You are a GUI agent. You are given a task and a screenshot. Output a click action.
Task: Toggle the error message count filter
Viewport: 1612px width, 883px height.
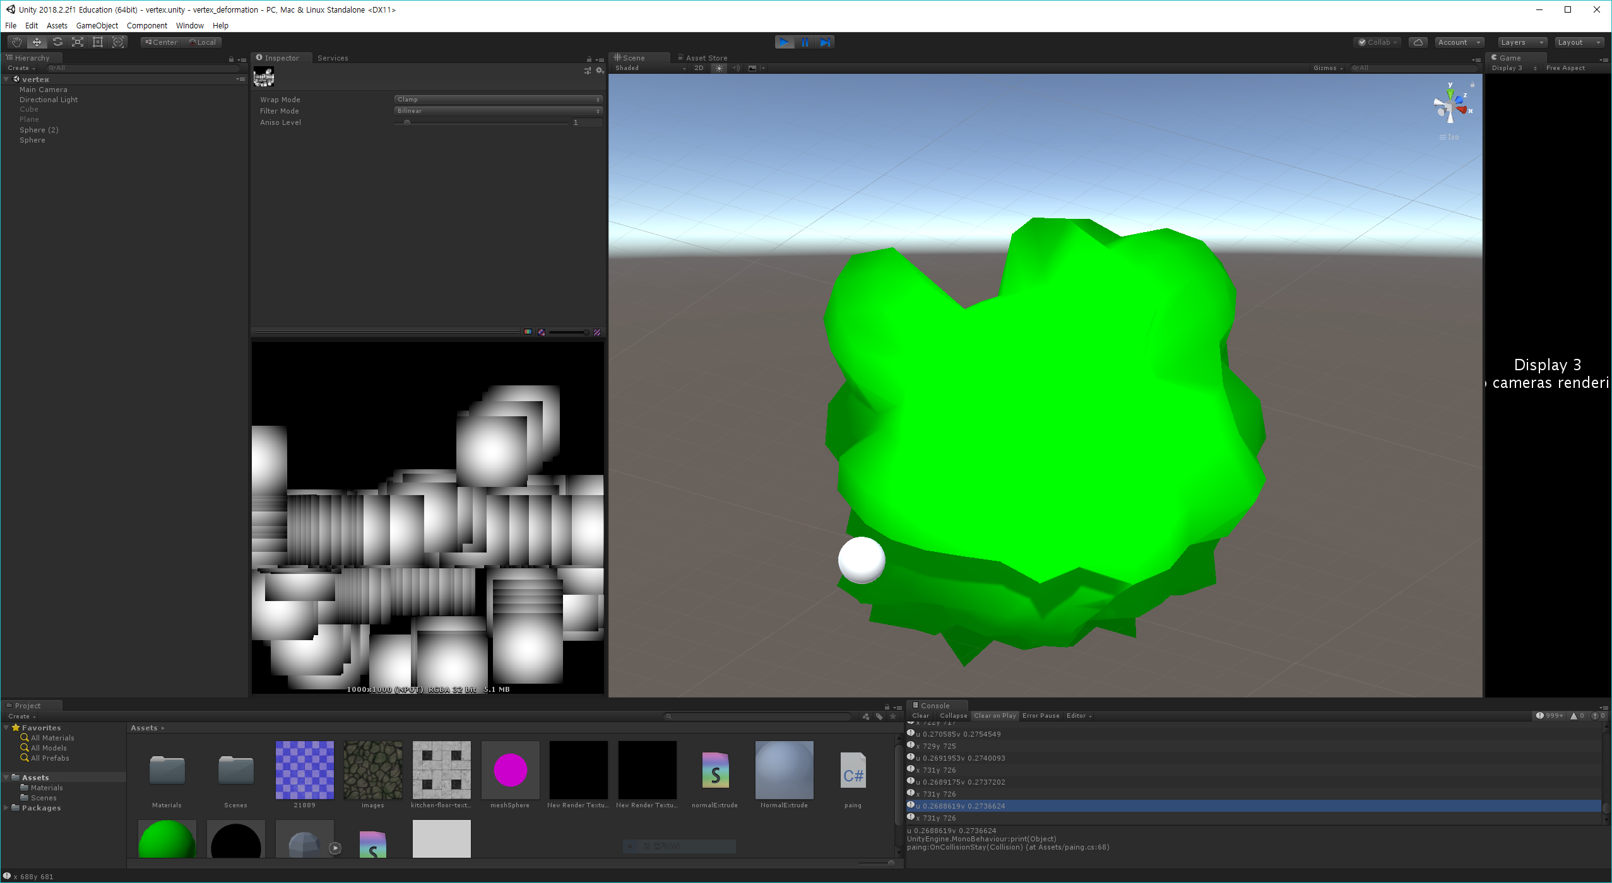click(x=1598, y=716)
